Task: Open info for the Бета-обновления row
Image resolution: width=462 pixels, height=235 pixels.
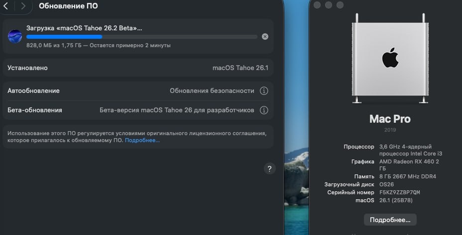Action: tap(264, 110)
